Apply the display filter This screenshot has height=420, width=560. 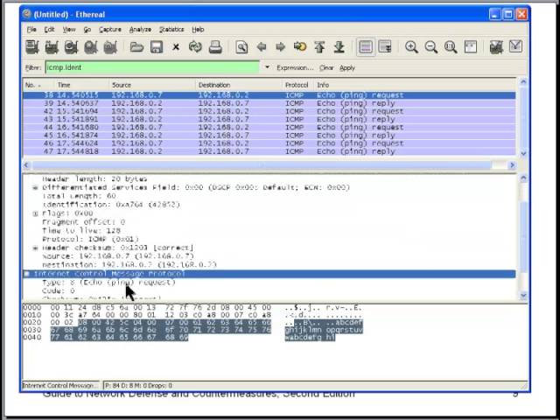click(x=347, y=68)
